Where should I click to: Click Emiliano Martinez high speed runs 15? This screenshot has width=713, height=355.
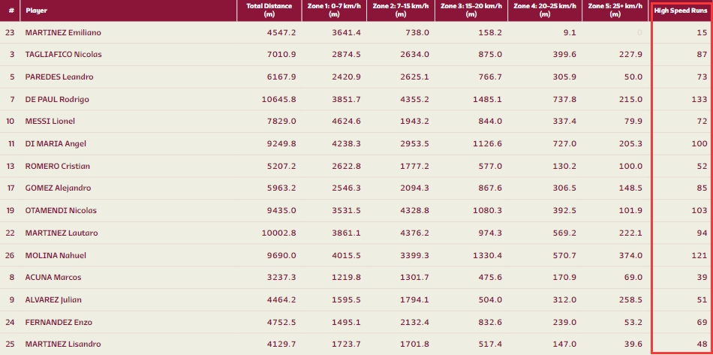pos(702,33)
